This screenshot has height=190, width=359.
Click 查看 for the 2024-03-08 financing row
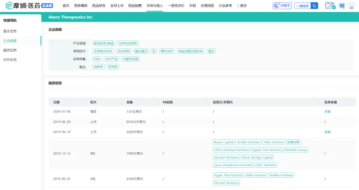(x=327, y=112)
